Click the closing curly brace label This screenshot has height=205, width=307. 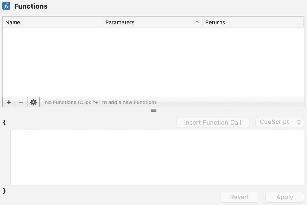pos(4,191)
